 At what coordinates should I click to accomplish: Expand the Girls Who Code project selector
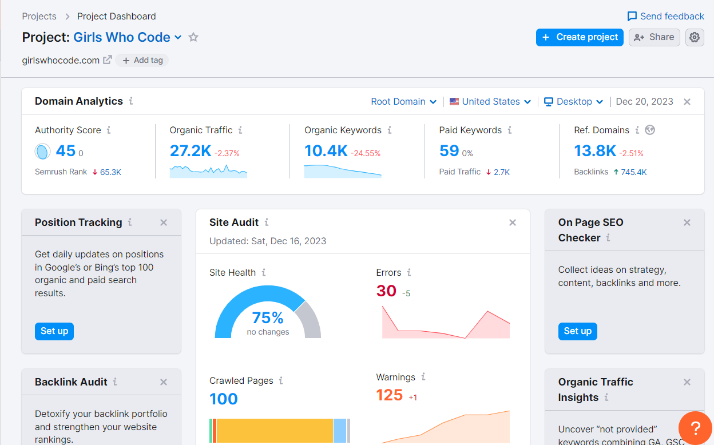click(x=178, y=37)
